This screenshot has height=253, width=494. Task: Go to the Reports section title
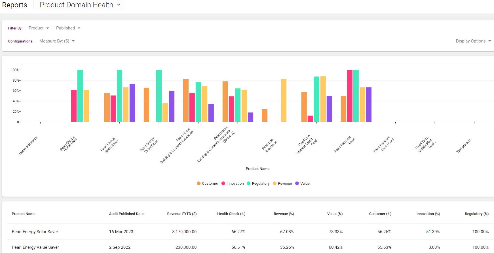click(x=14, y=5)
